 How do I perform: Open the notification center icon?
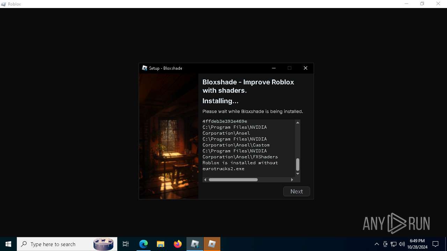(435, 244)
